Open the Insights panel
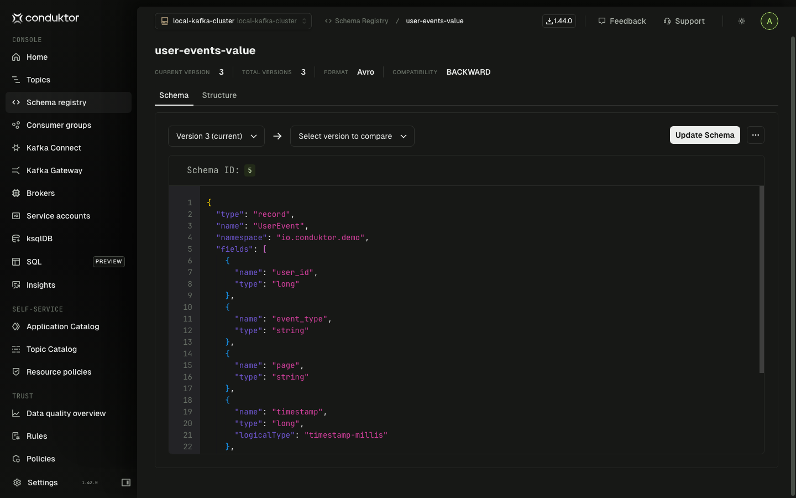The image size is (796, 498). (x=41, y=285)
